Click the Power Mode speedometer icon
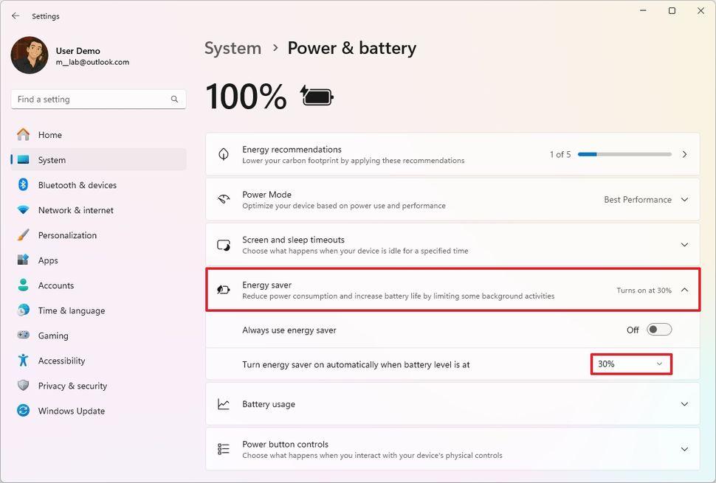The width and height of the screenshot is (716, 483). [224, 199]
